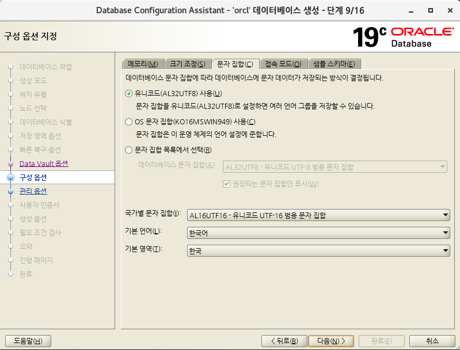Screen dimensions: 460x350
Task: Click the 노드 선택 step label
Action: point(33,108)
